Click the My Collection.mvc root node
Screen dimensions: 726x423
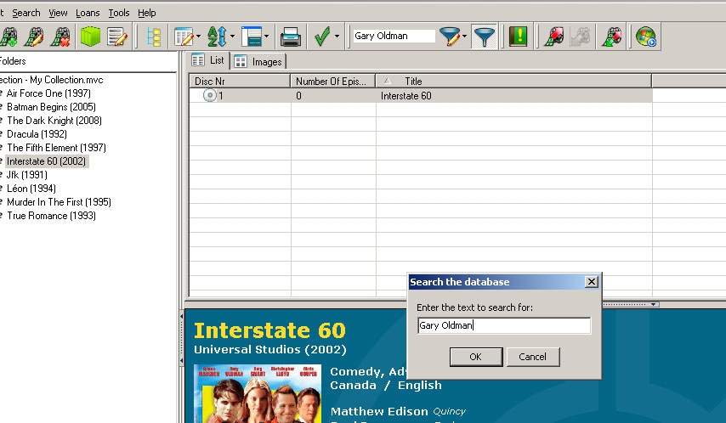click(x=51, y=80)
